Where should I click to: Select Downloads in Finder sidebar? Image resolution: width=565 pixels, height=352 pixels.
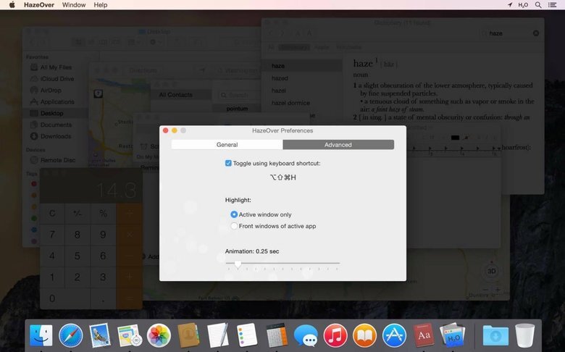pos(56,136)
